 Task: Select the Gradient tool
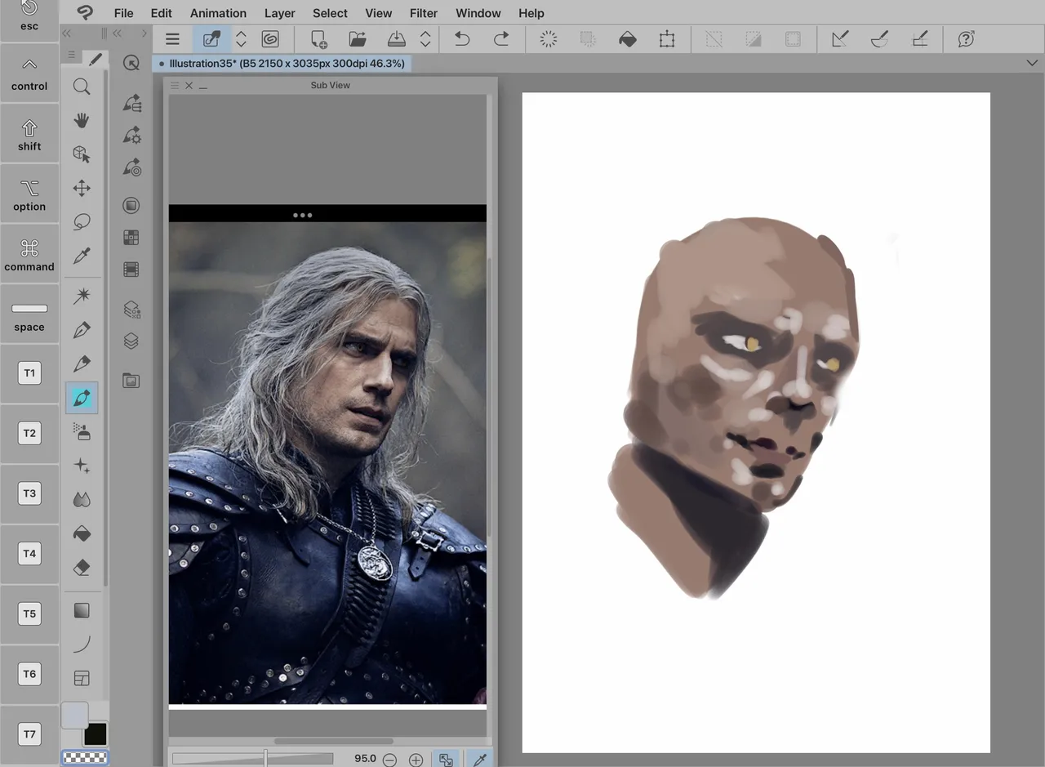point(82,610)
